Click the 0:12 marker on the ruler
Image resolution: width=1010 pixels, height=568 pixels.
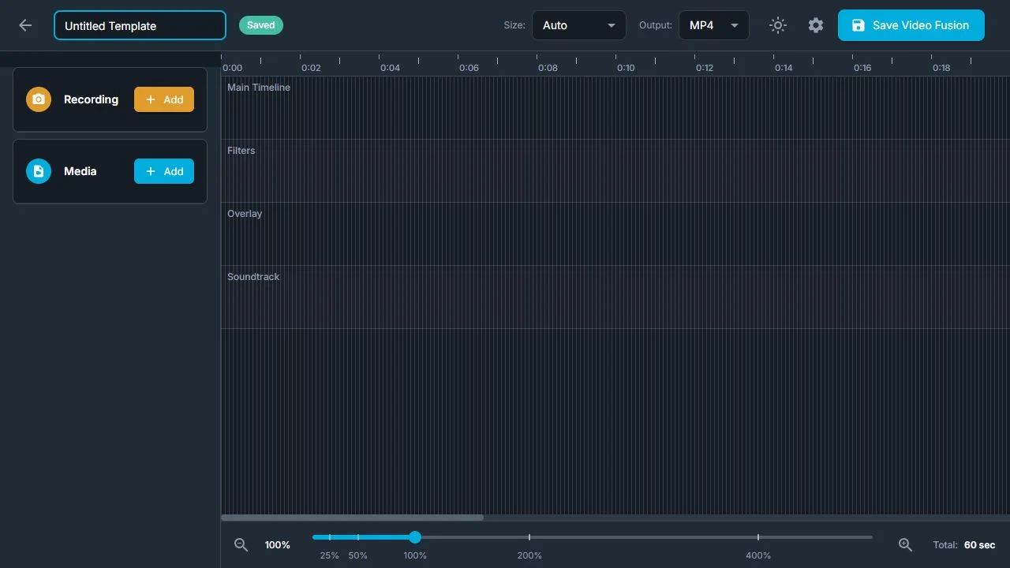pyautogui.click(x=705, y=68)
